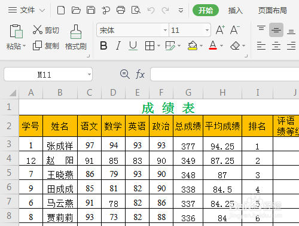Screen dimensions: 299x226
Task: Toggle italic formatting
Action: click(x=118, y=45)
